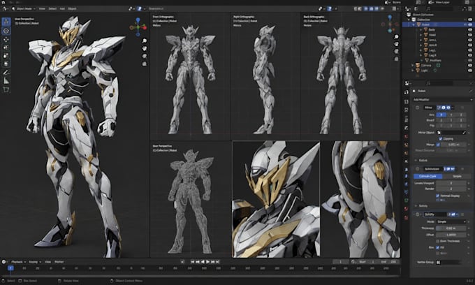The width and height of the screenshot is (475, 285).
Task: Click the pan hand icon in main viewport
Action: pos(145,48)
